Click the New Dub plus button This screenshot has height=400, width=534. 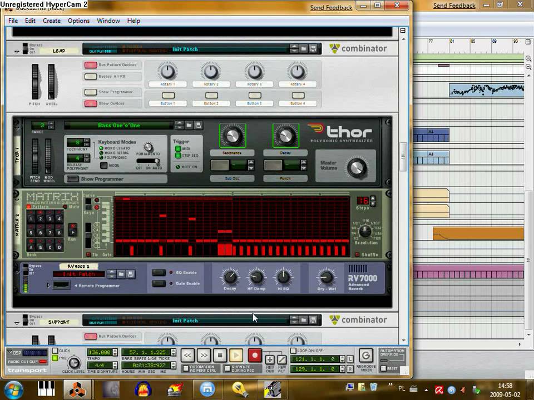click(270, 360)
